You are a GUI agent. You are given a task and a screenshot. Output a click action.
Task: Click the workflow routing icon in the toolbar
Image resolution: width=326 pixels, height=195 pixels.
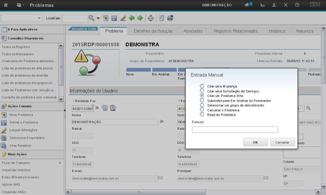click(x=151, y=18)
